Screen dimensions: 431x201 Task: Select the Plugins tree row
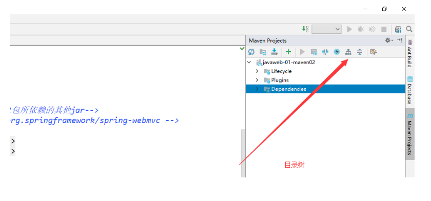tap(325, 80)
